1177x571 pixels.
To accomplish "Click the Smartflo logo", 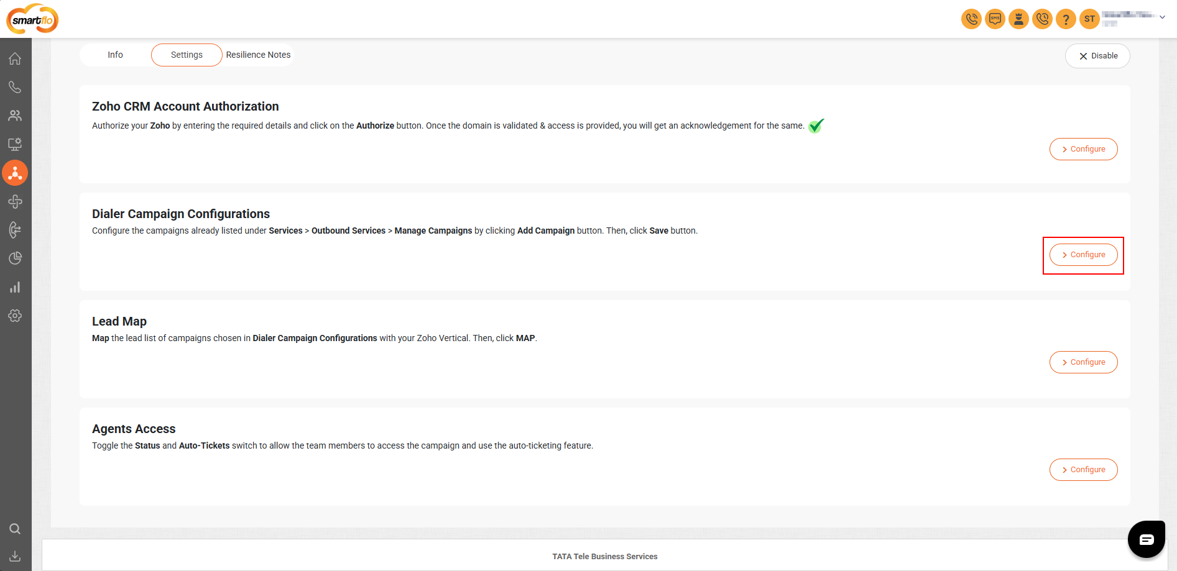I will pos(32,19).
